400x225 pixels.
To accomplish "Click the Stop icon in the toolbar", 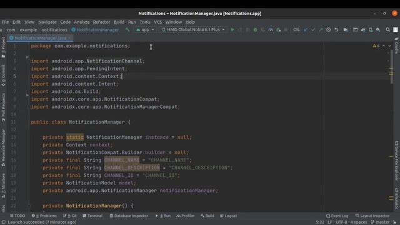I will pos(286,30).
